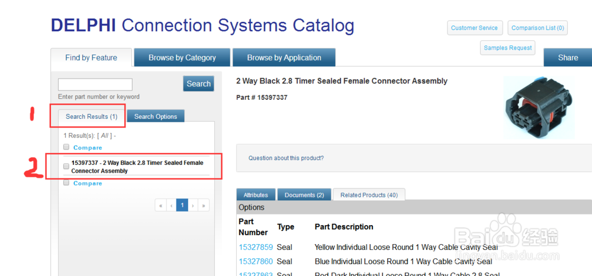This screenshot has height=276, width=592.
Task: Switch to Browse by Application tab
Action: click(x=284, y=58)
